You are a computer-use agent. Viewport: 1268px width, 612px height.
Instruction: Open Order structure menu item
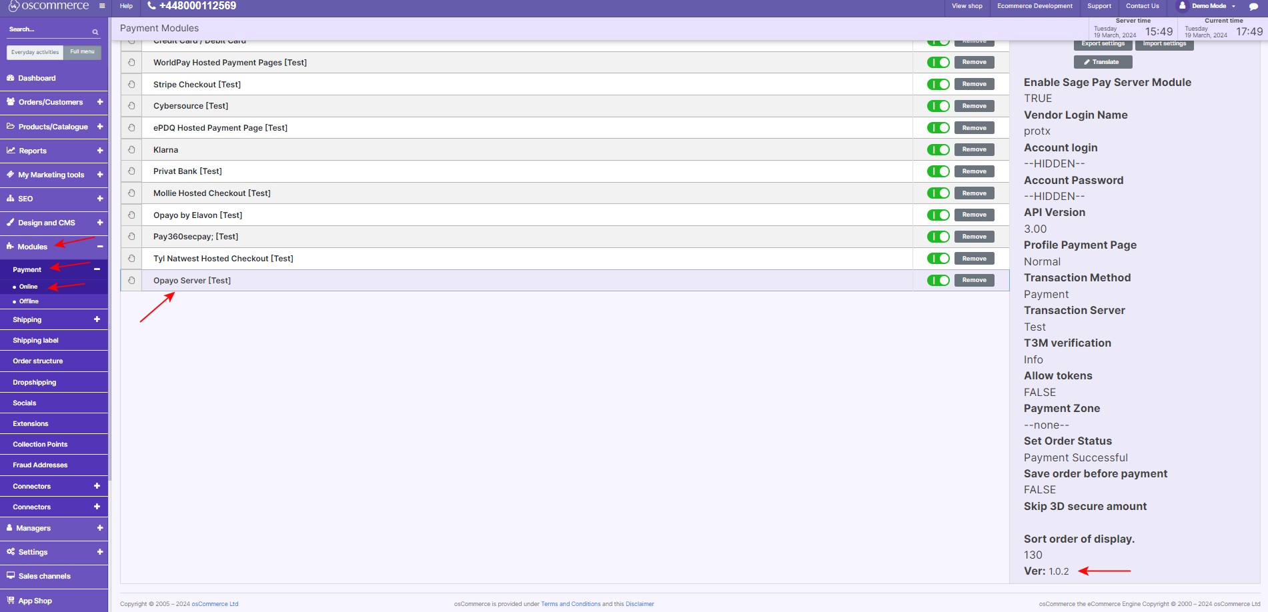[38, 361]
